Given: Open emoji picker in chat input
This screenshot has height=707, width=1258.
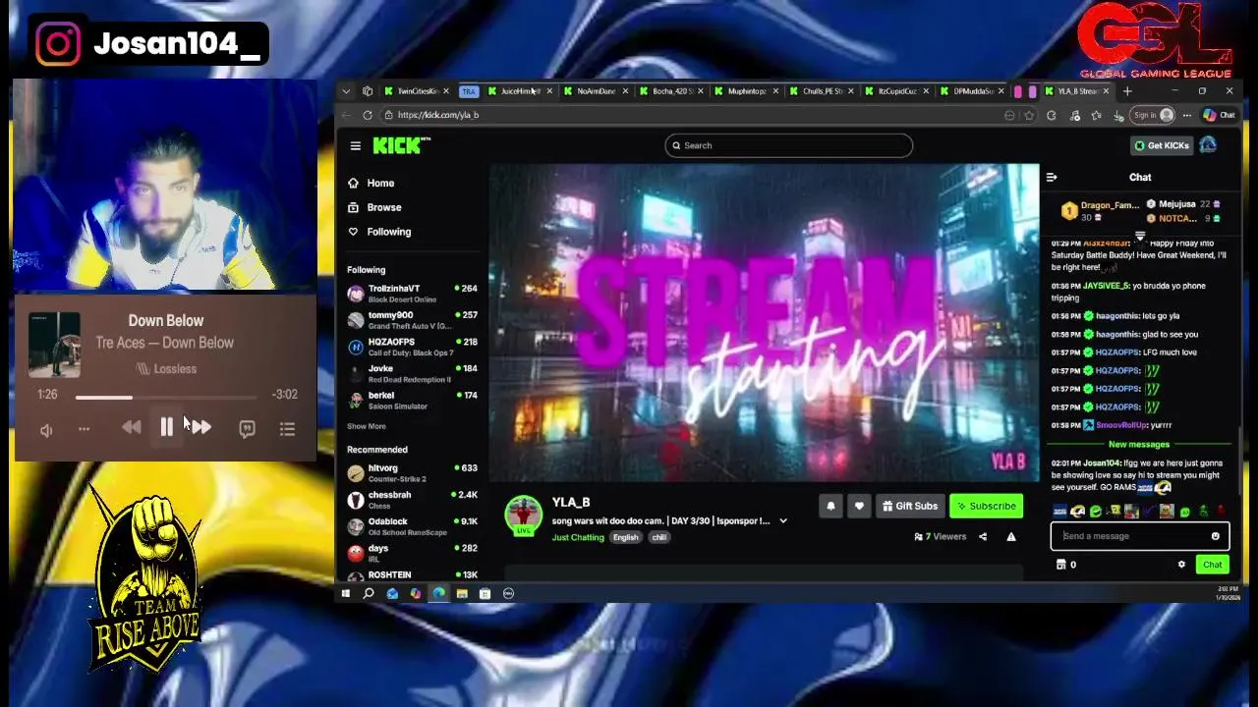Looking at the screenshot, I should [1216, 536].
